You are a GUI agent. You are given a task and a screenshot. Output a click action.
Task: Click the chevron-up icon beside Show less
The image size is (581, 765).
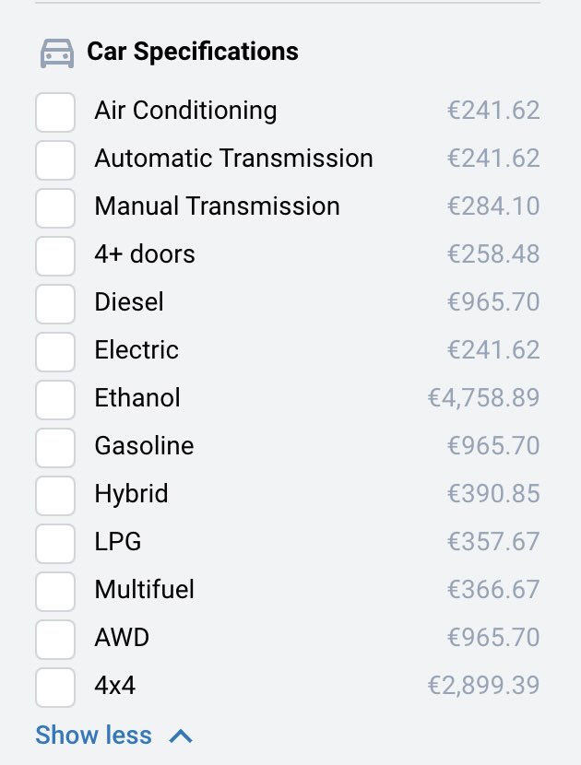click(182, 736)
